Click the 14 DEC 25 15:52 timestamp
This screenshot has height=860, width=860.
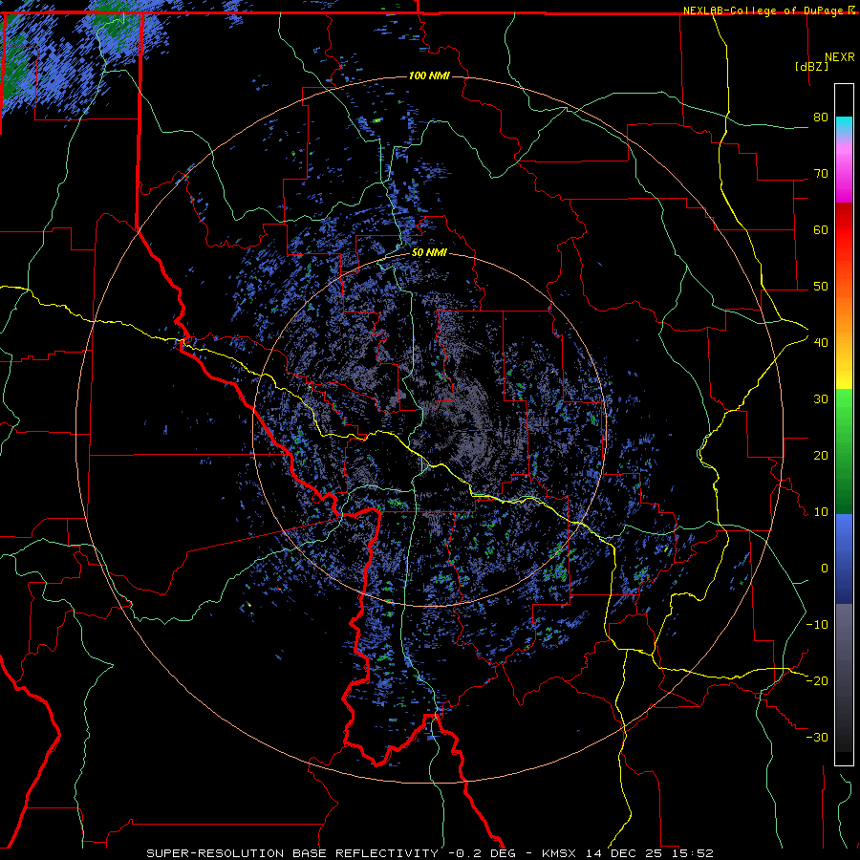[x=650, y=853]
